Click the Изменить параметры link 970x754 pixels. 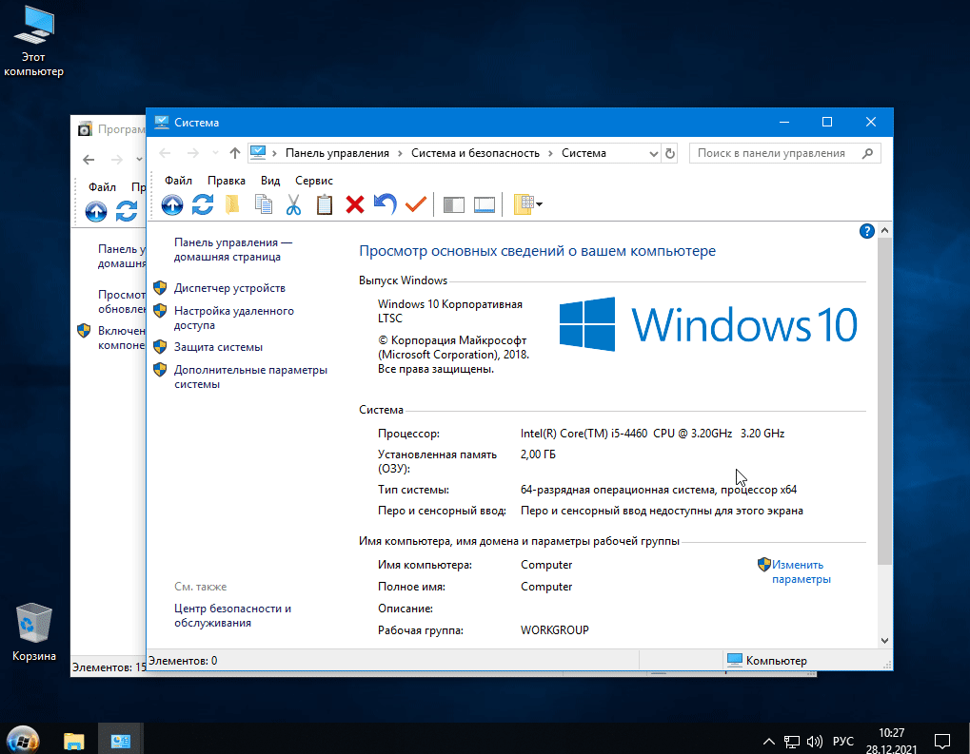[x=802, y=571]
